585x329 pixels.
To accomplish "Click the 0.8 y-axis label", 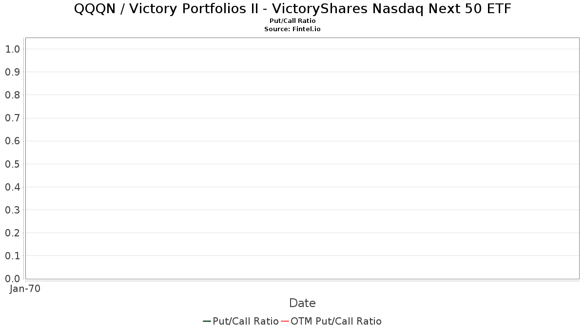I will (x=12, y=95).
